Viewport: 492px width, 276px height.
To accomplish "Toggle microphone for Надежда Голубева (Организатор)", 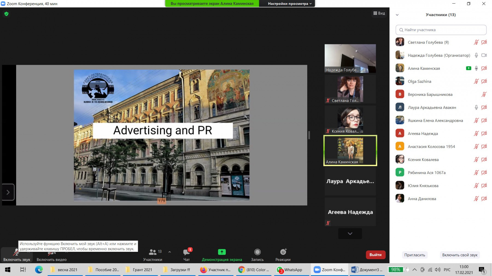I will coord(476,55).
